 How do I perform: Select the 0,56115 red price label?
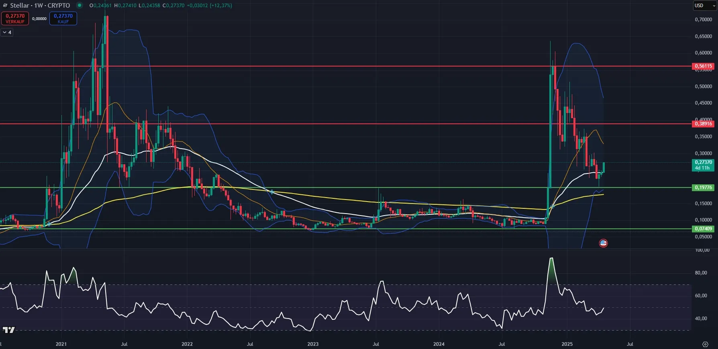pyautogui.click(x=703, y=66)
